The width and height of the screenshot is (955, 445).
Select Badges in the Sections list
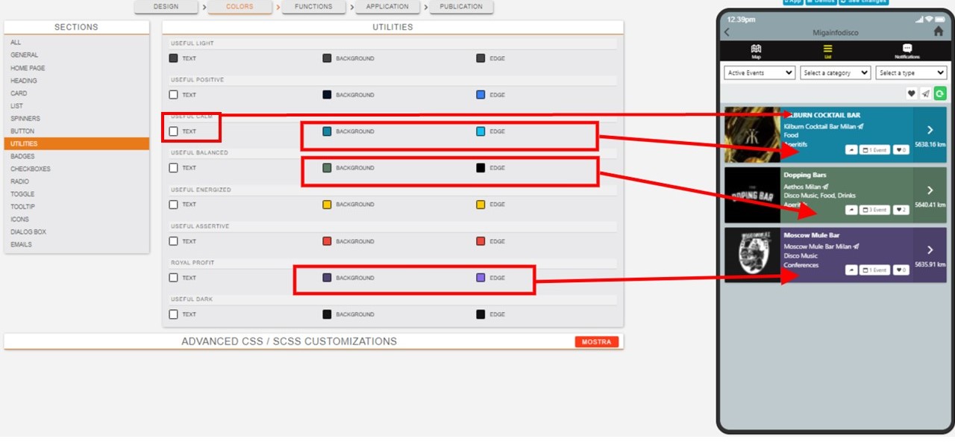[x=22, y=157]
